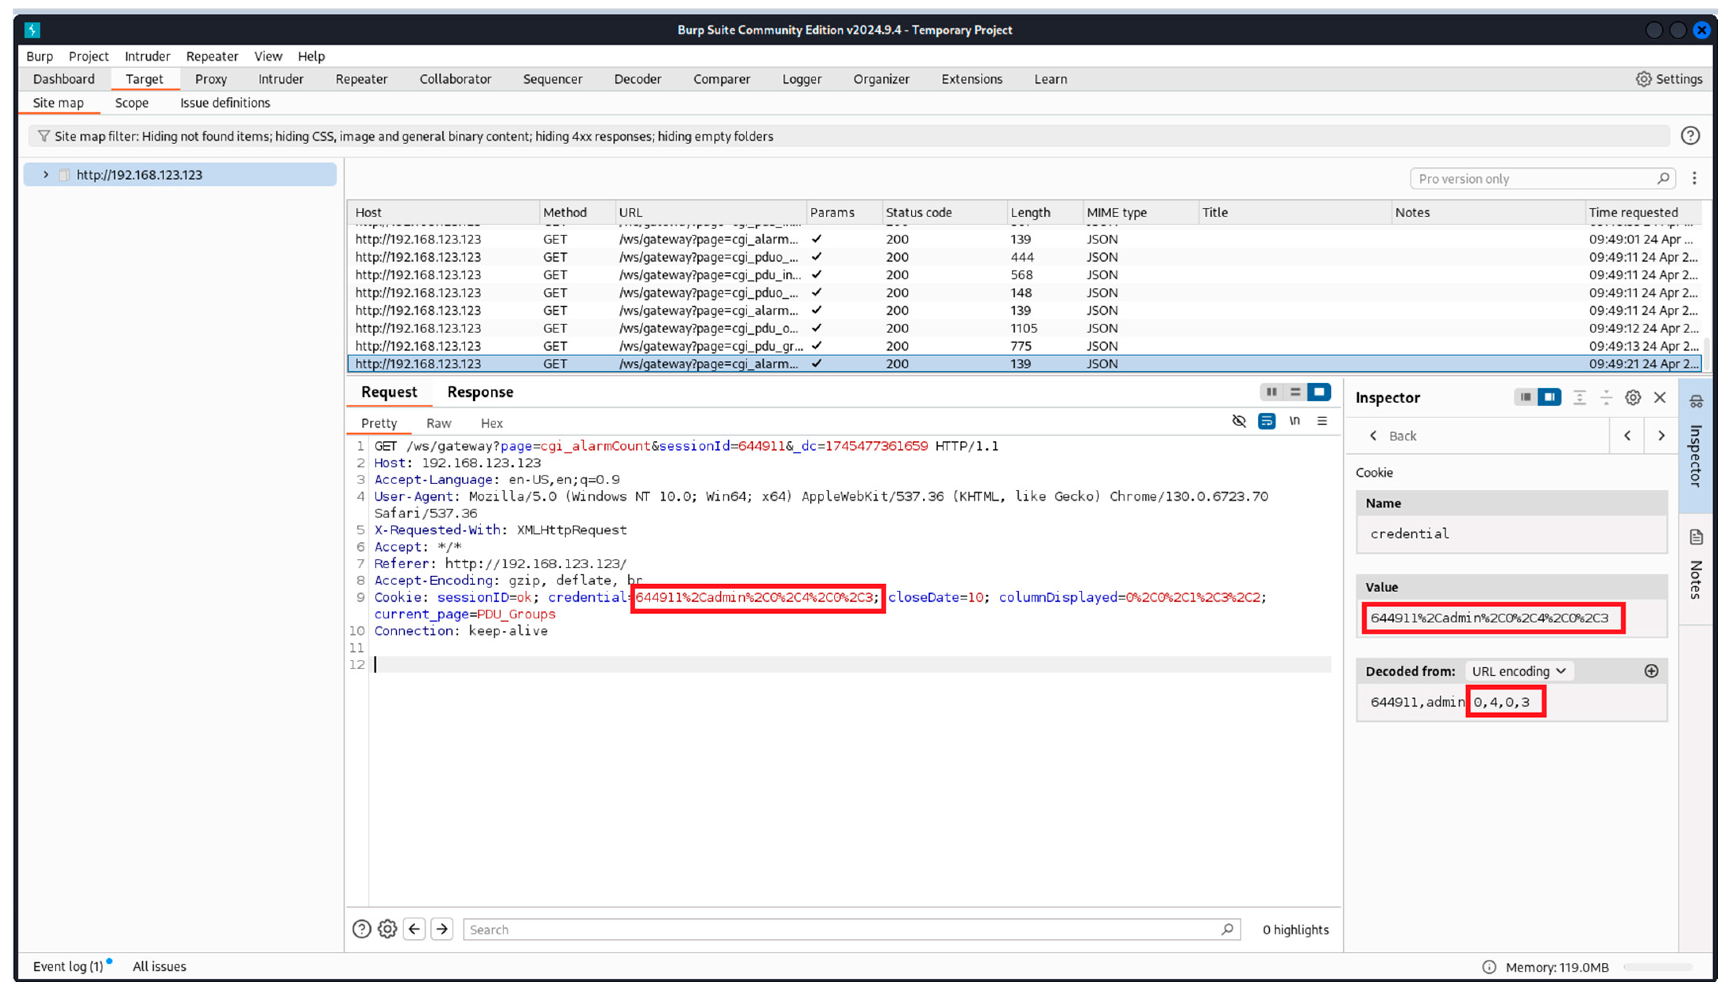This screenshot has width=1724, height=991.
Task: Open Inspector settings gear icon
Action: [1632, 398]
